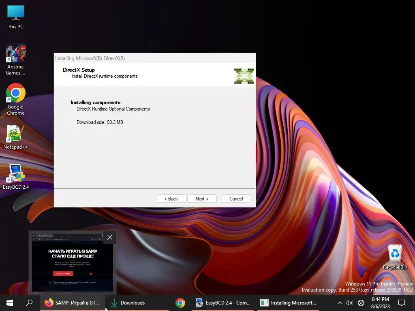Open the Recycle Bin
415x311 pixels.
(395, 257)
